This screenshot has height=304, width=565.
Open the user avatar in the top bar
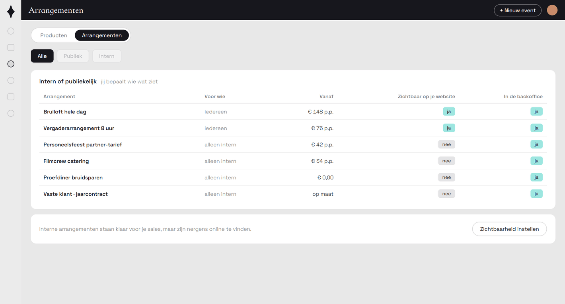click(552, 10)
